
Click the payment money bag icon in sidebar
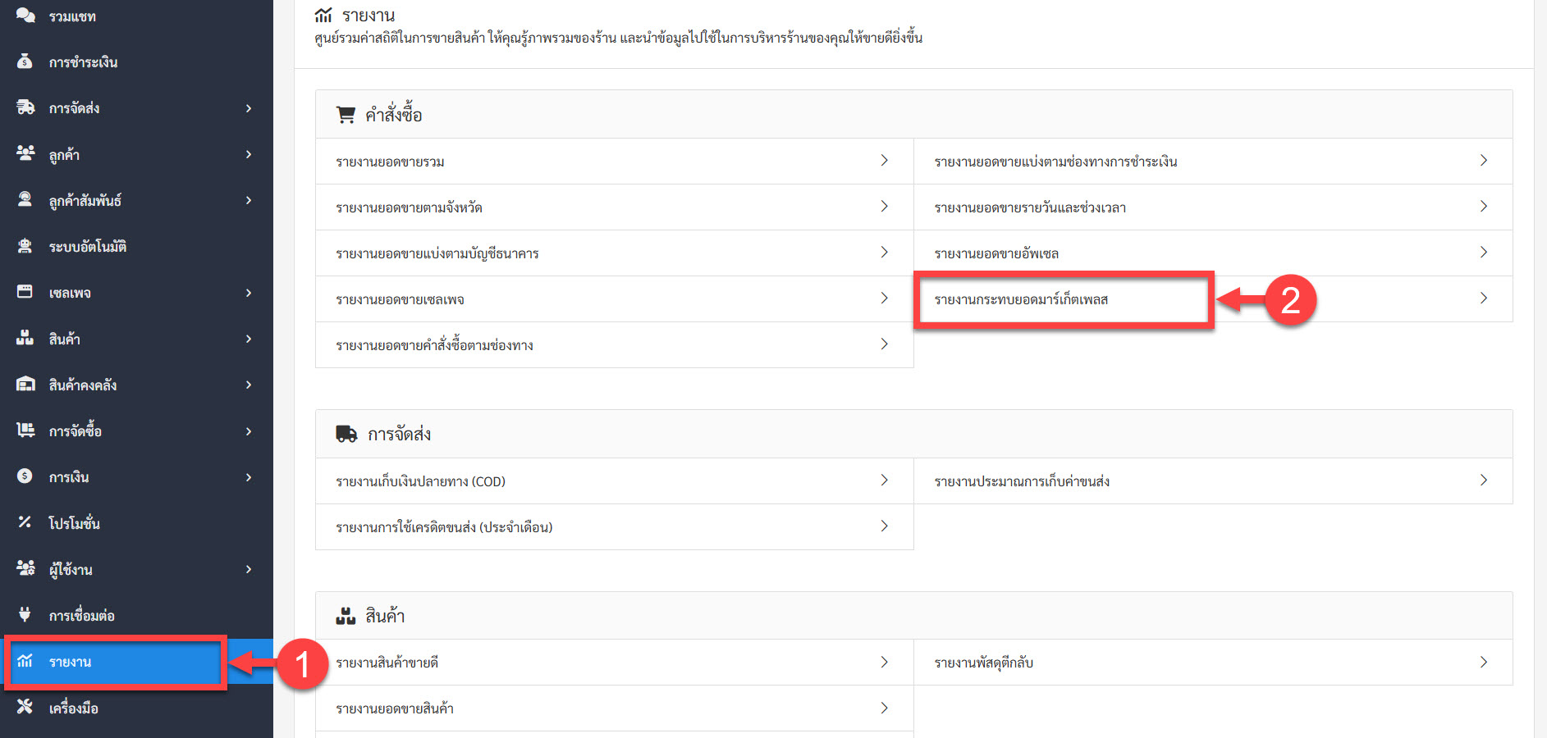(x=25, y=61)
